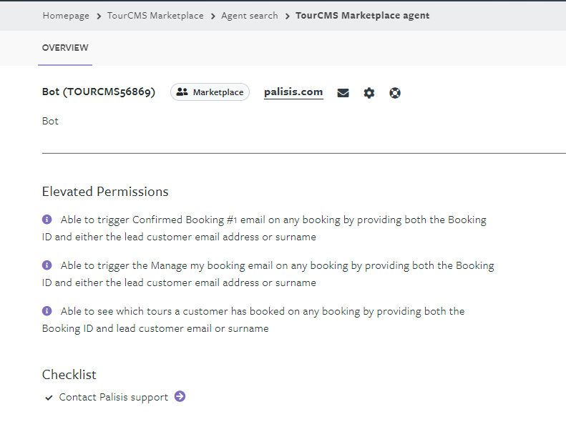The height and width of the screenshot is (437, 566).
Task: Return to Agent search breadcrumb
Action: tap(249, 16)
